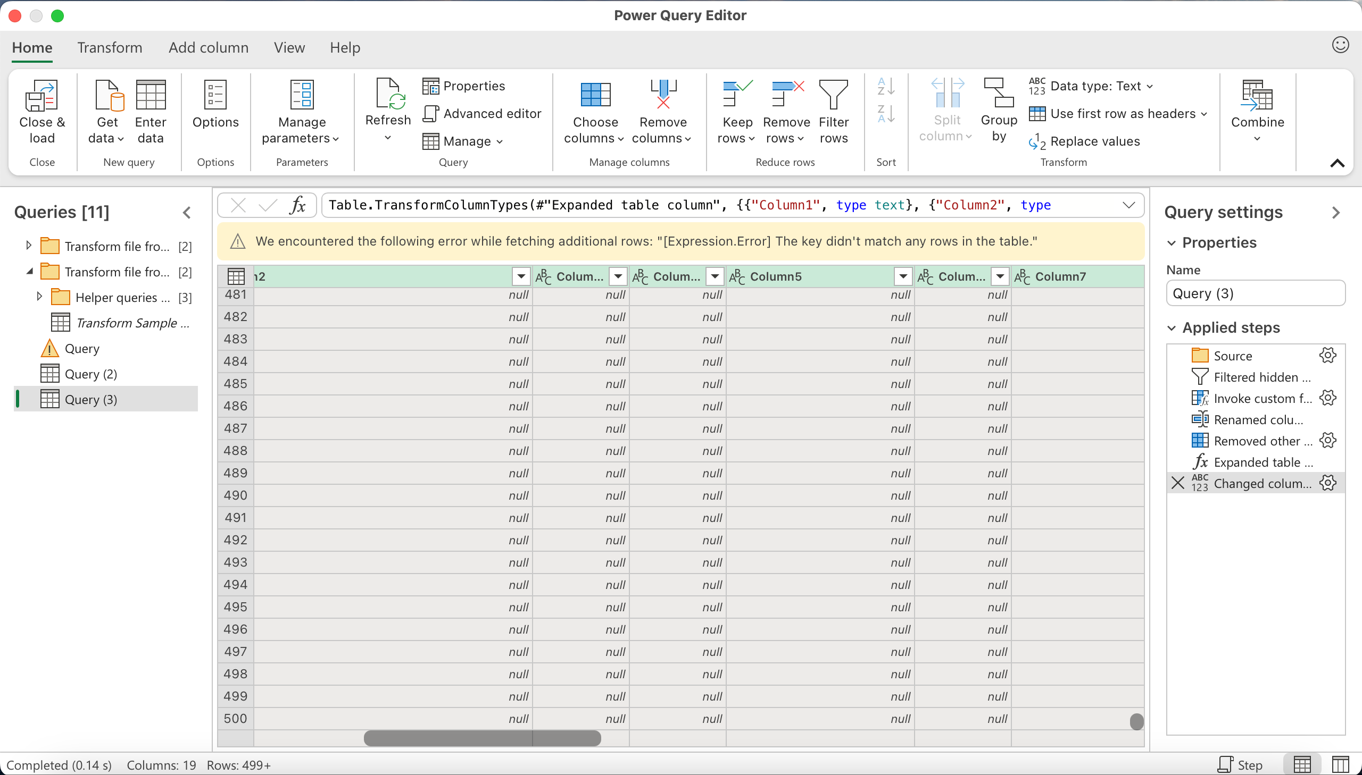
Task: Click the Close & load icon
Action: point(41,95)
